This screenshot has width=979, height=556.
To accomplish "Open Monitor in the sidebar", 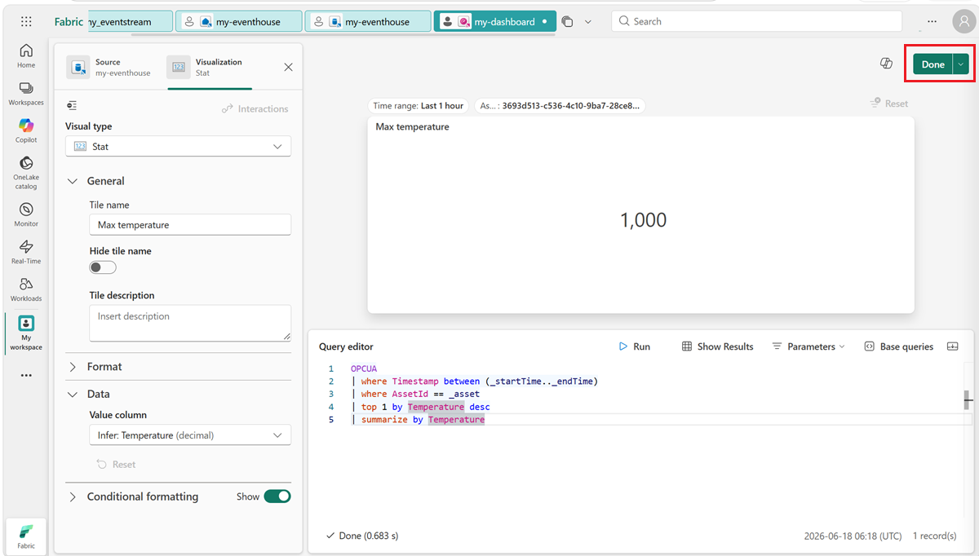I will (x=26, y=215).
